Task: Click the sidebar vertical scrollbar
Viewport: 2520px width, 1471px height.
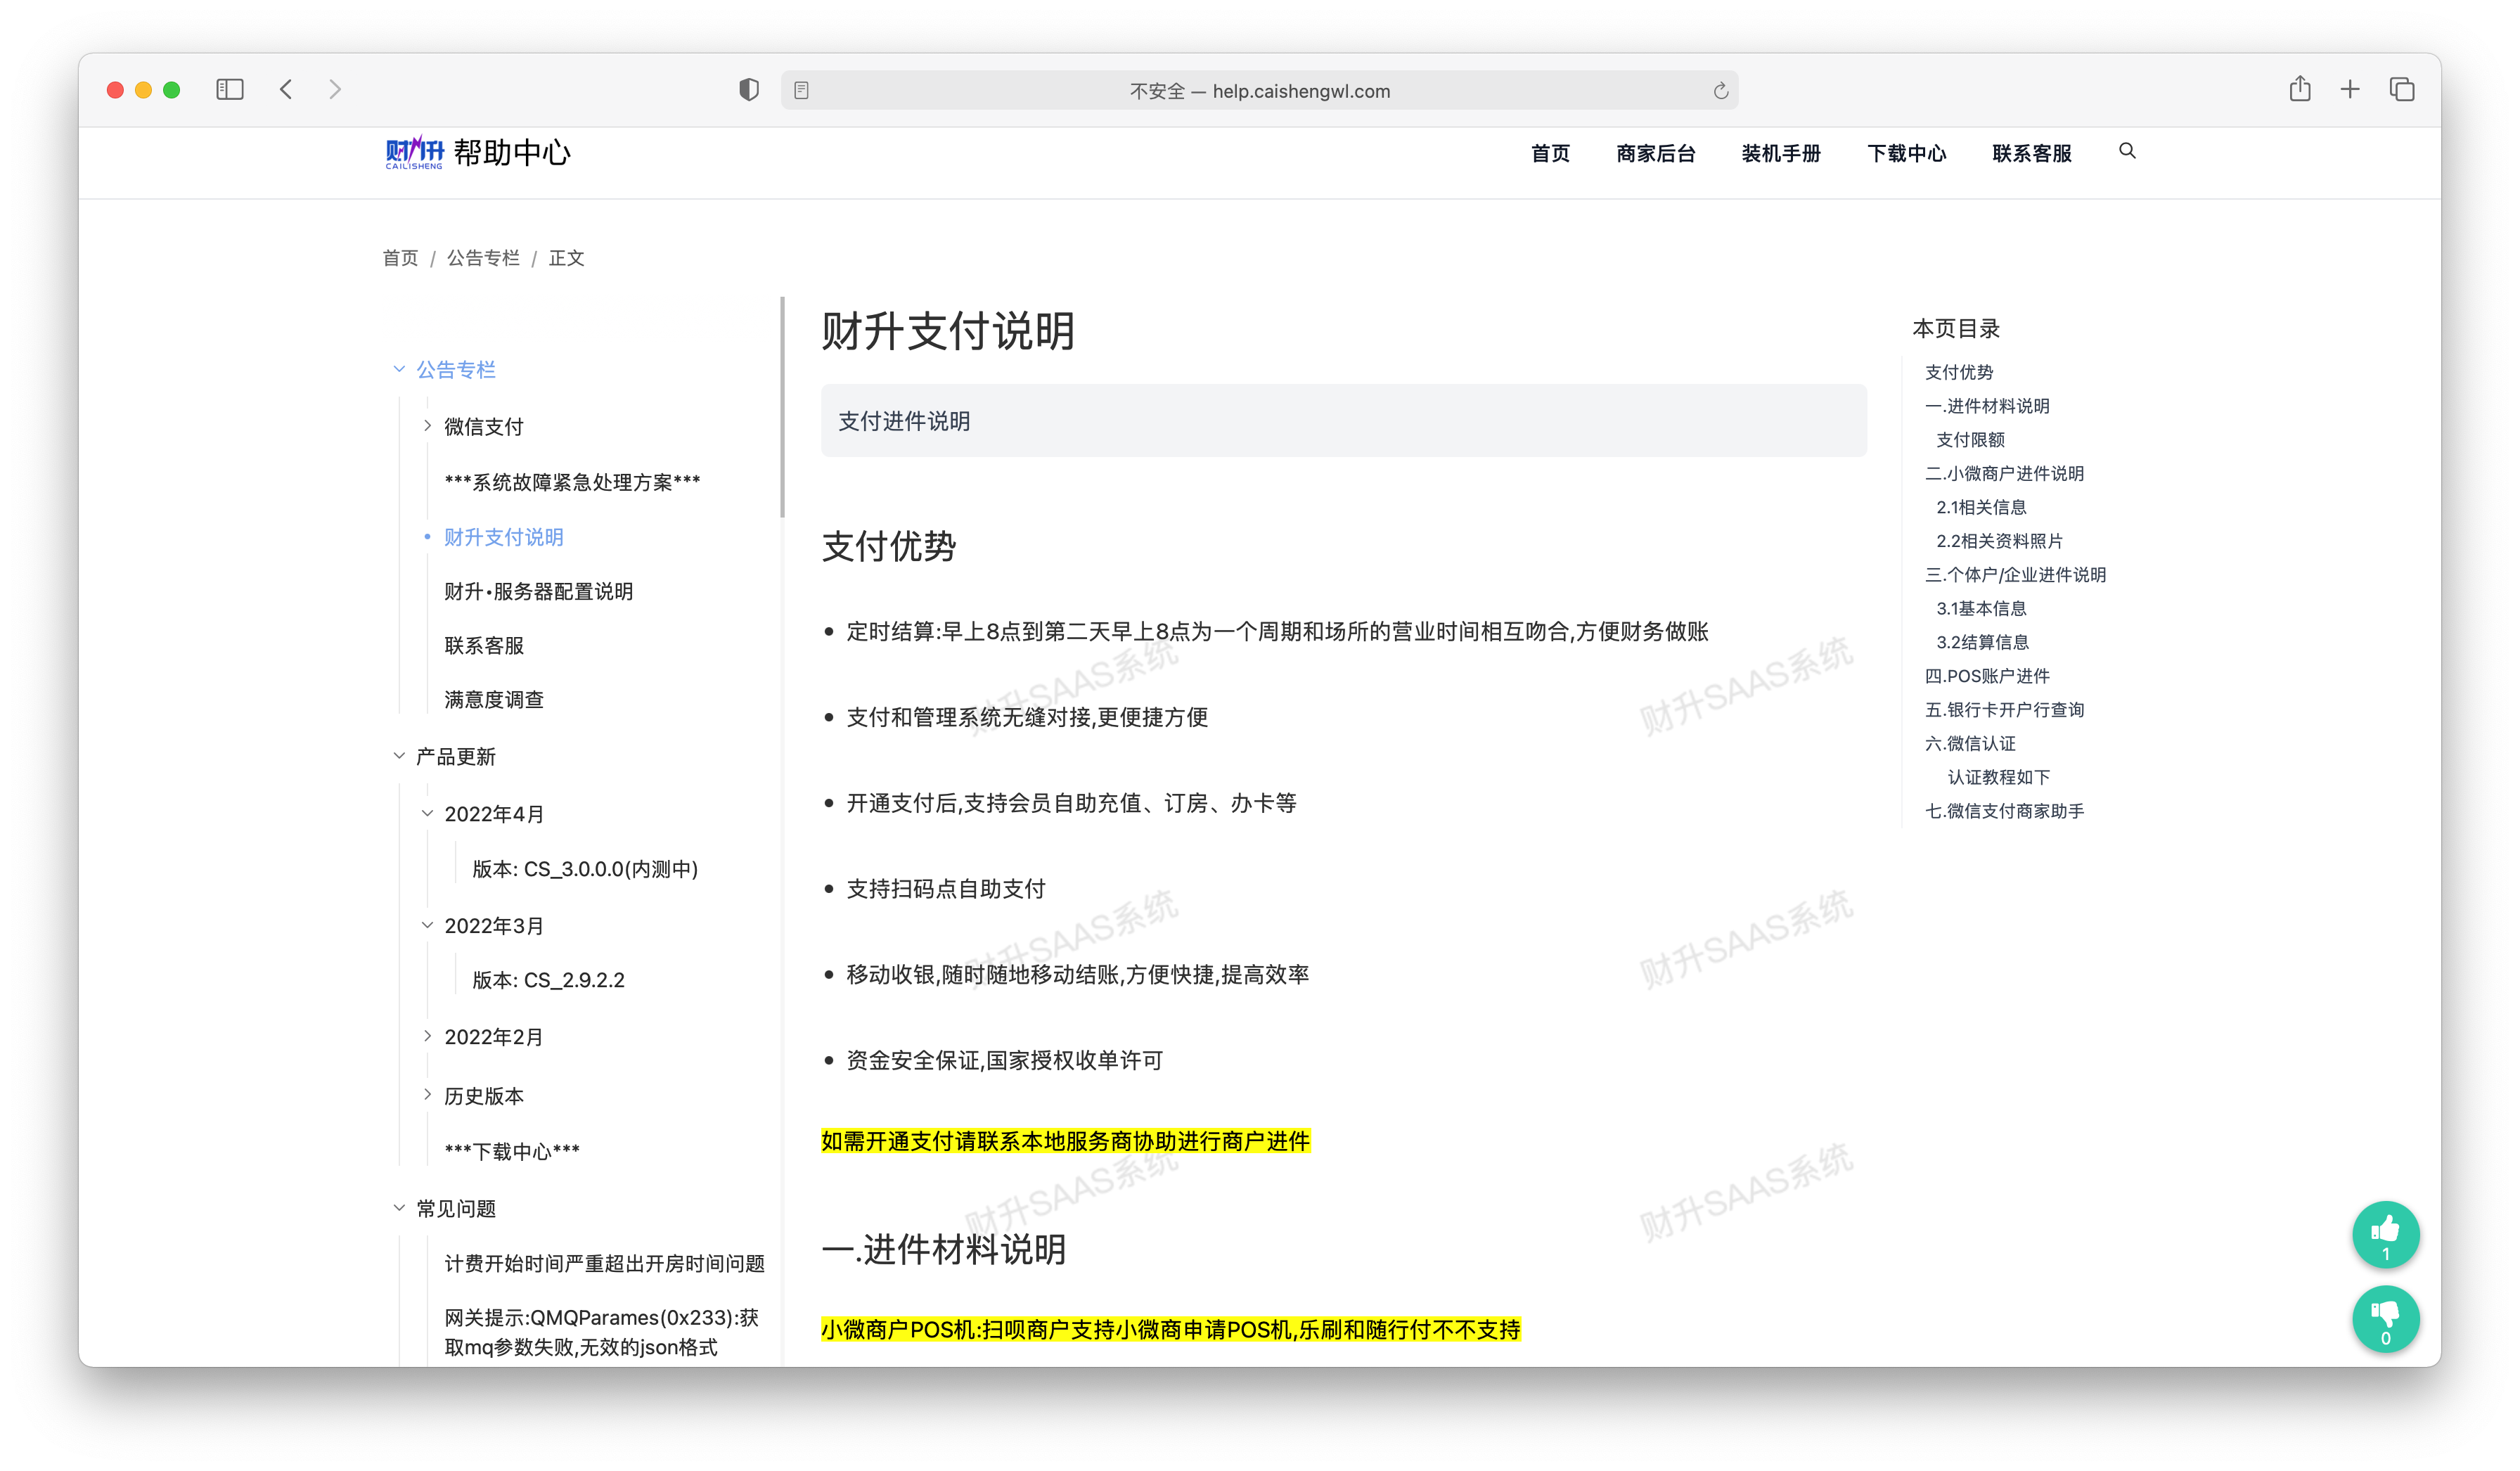Action: [x=782, y=407]
